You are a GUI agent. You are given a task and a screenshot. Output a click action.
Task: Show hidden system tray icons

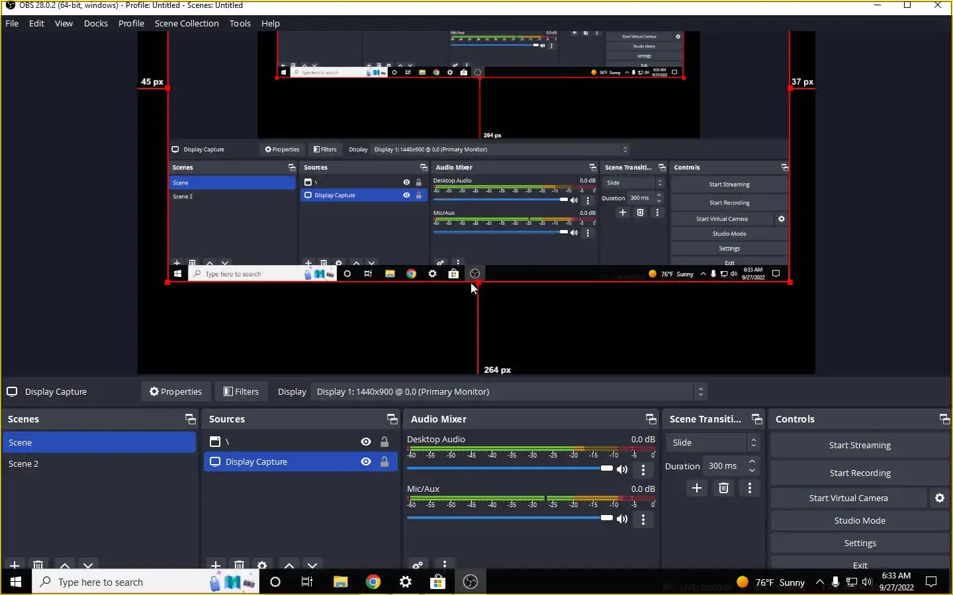click(x=819, y=582)
